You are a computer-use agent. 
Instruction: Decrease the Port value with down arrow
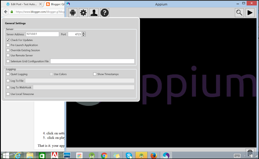coord(84,35)
